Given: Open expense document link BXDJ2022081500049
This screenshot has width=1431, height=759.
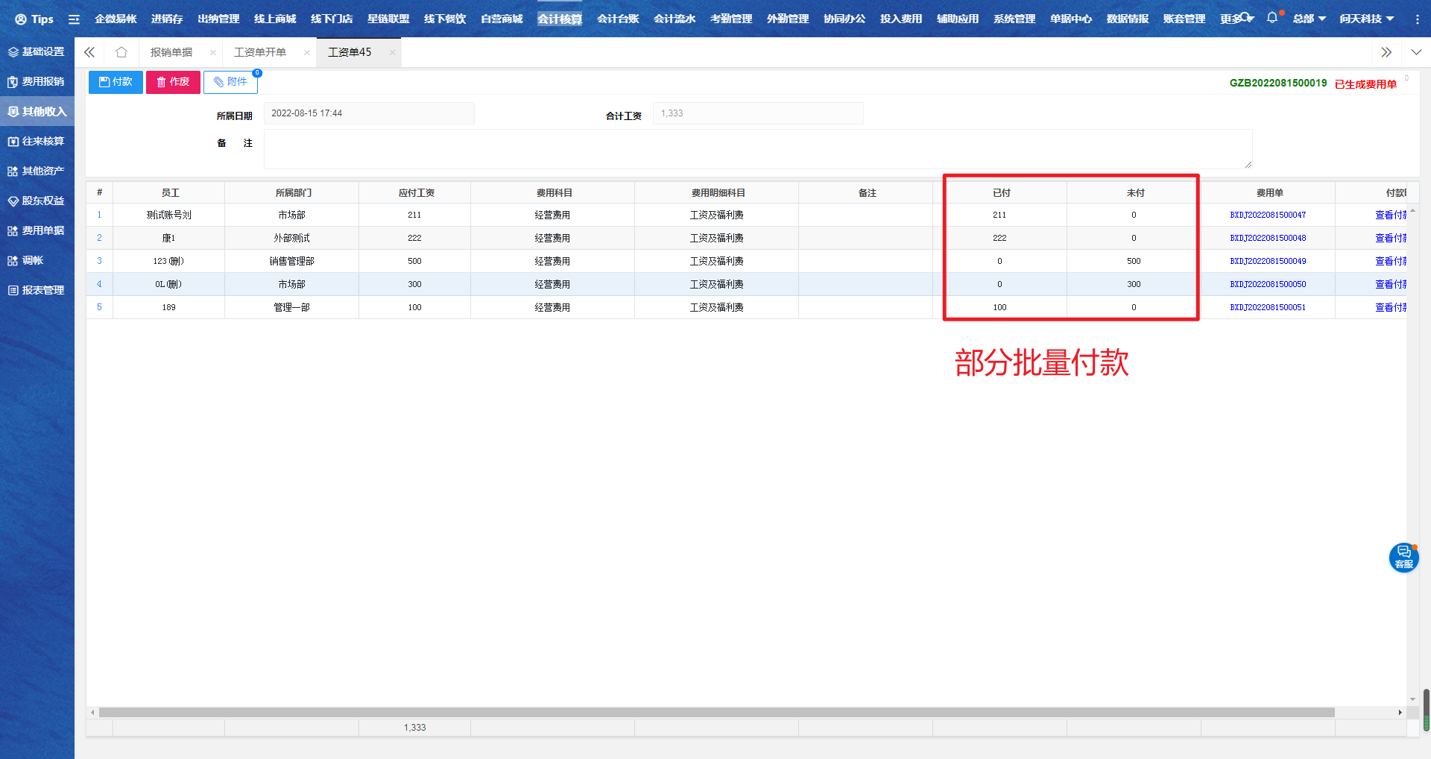Looking at the screenshot, I should point(1268,261).
